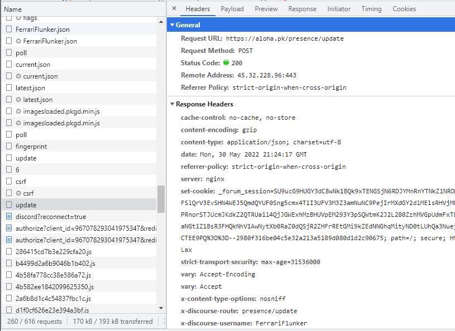Select poll request below FerrariFlunker.json
Viewport: 455px width, 331px height.
pos(79,53)
